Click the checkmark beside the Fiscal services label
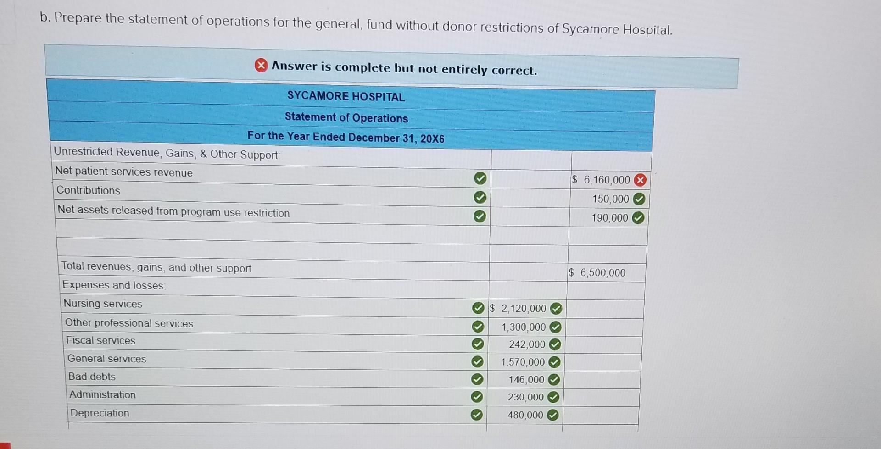881x449 pixels. (479, 344)
